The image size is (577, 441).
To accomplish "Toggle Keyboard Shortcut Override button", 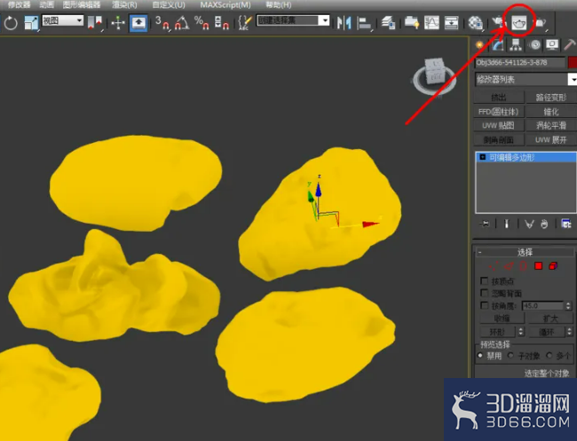I will 138,23.
